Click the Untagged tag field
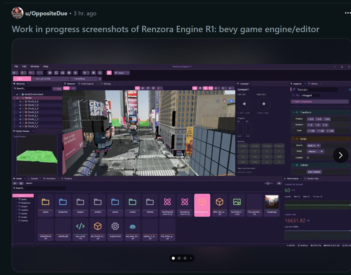This screenshot has width=351, height=275. (311, 95)
